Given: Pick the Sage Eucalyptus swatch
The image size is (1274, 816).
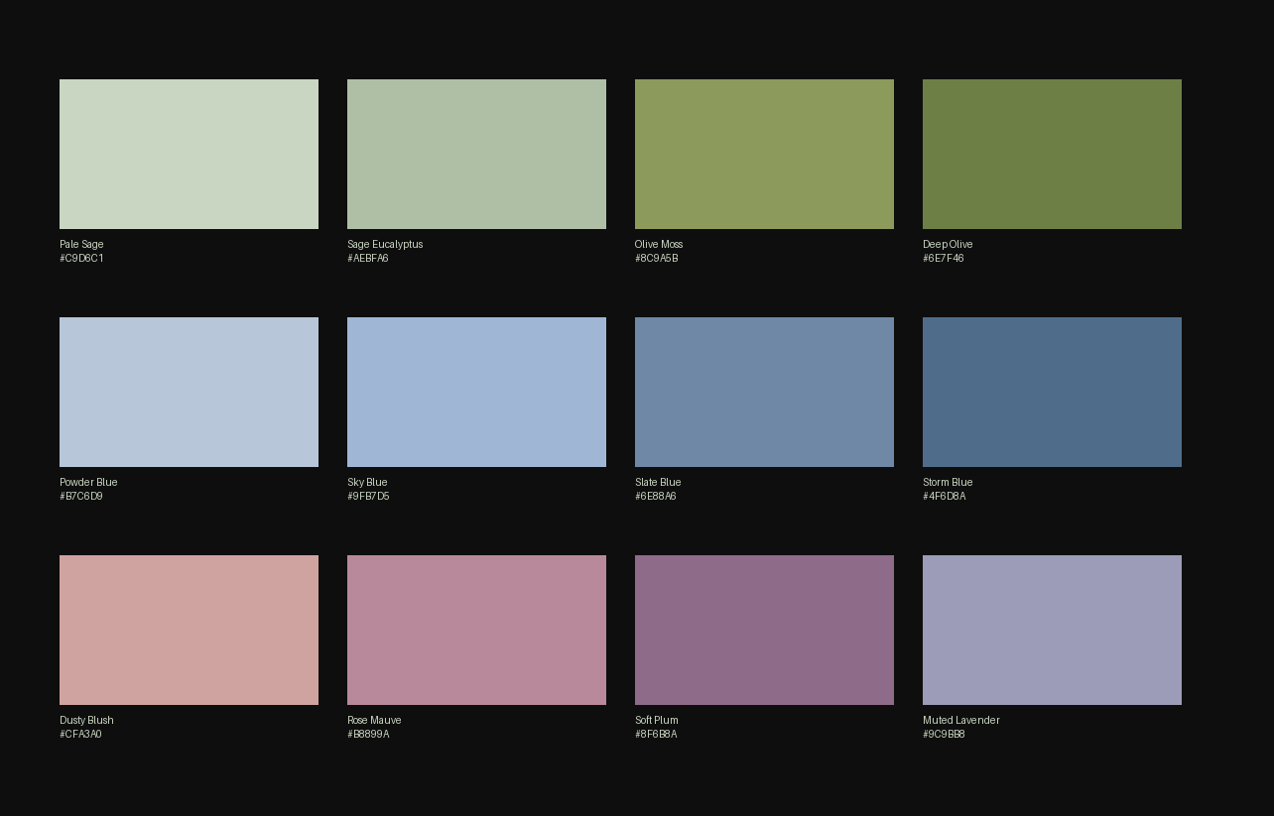Looking at the screenshot, I should (x=476, y=154).
